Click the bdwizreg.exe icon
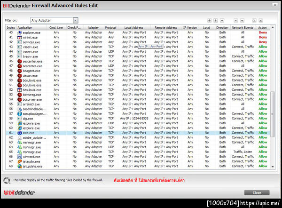The width and height of the screenshot is (282, 208). tap(20, 95)
